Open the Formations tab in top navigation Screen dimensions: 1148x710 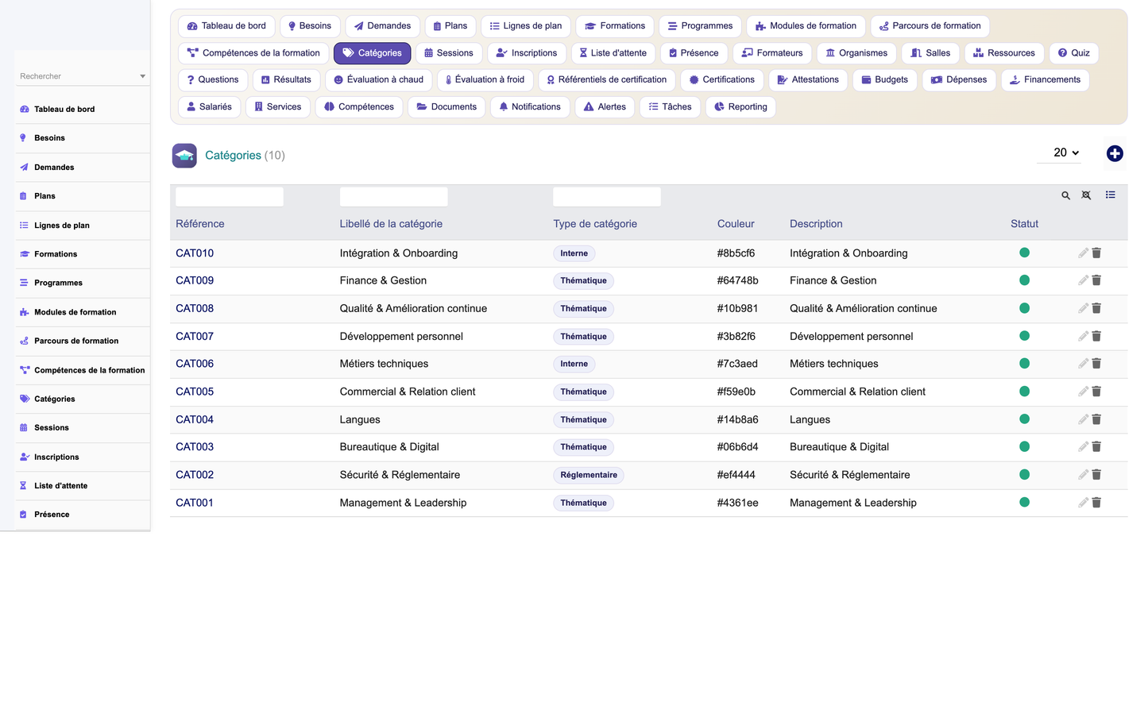(615, 26)
